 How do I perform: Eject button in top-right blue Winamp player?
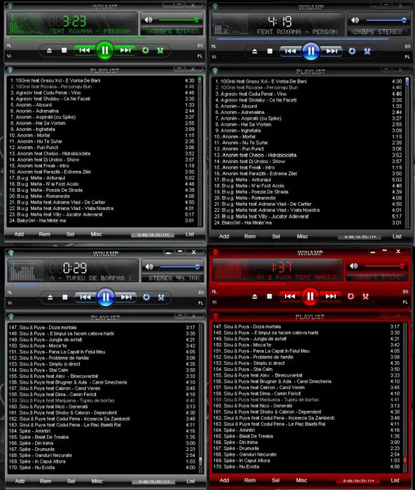[255, 51]
